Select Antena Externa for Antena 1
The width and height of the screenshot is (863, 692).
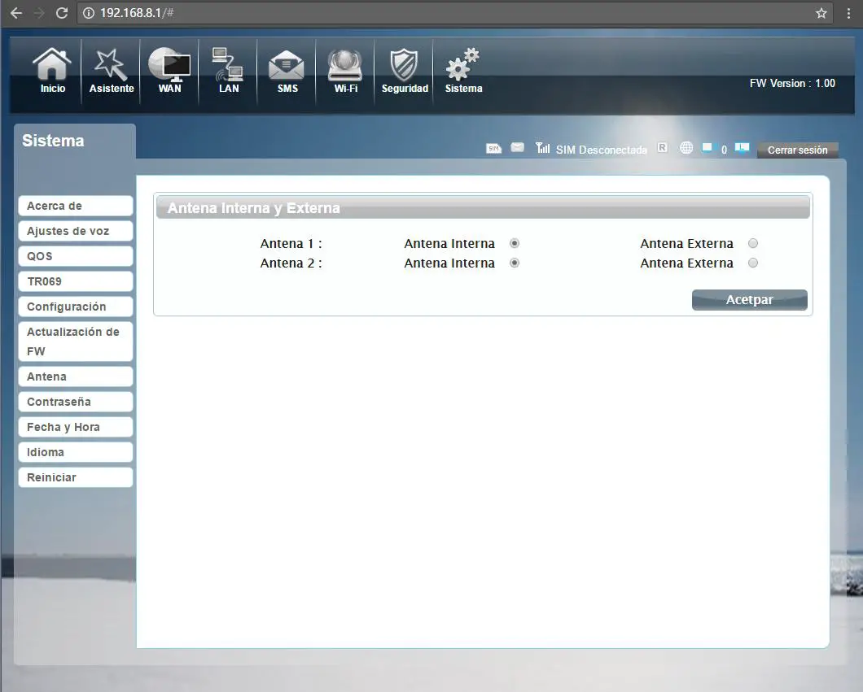point(753,243)
